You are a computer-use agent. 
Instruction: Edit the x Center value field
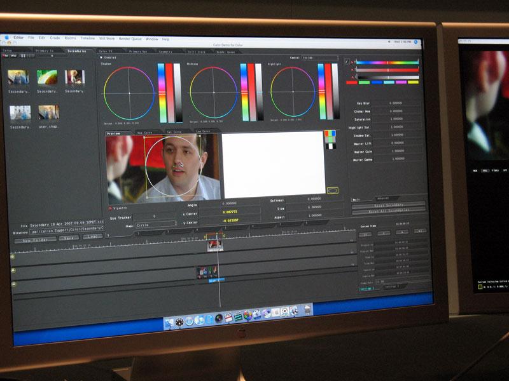(x=230, y=211)
